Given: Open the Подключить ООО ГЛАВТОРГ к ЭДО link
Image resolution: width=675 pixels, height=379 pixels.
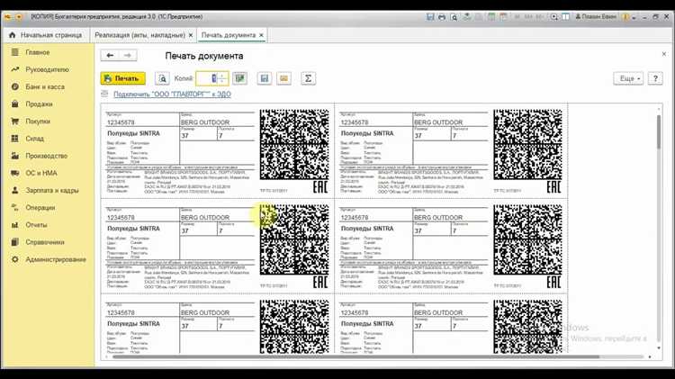Looking at the screenshot, I should click(x=172, y=95).
